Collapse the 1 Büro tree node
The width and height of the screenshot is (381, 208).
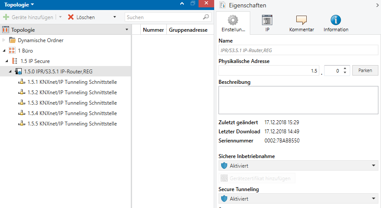coord(4,50)
